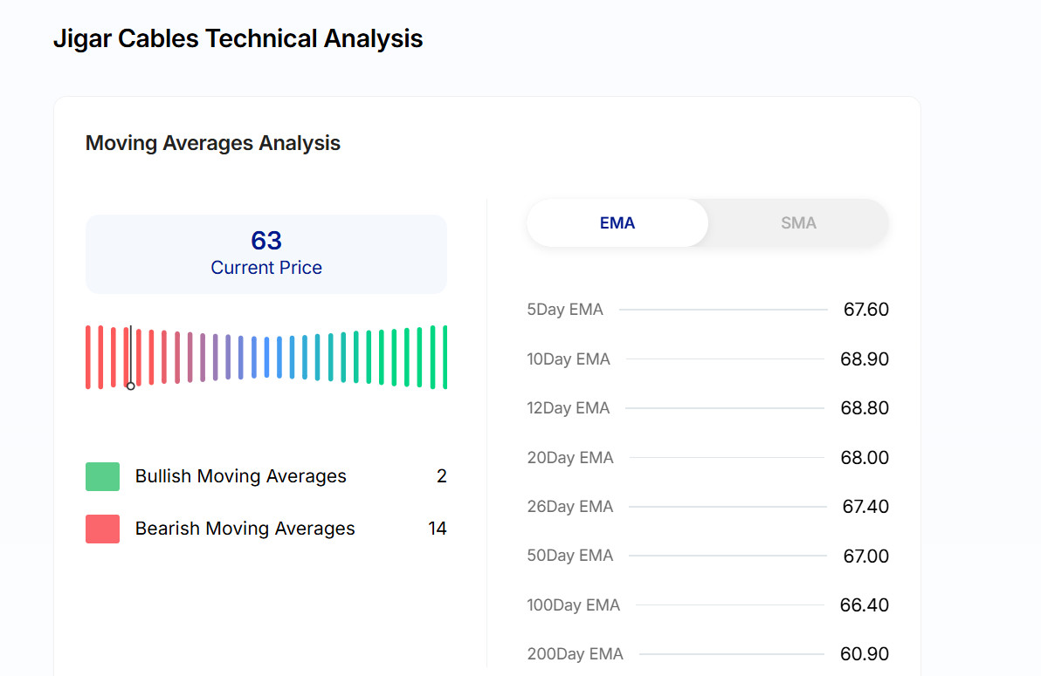Click the bearish count value 14
Viewport: 1041px width, 676px height.
tap(438, 529)
